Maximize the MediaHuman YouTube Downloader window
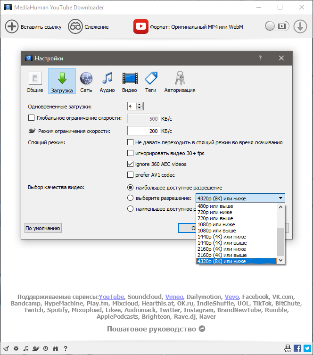Viewport: 313px width, 355px height. click(x=280, y=7)
